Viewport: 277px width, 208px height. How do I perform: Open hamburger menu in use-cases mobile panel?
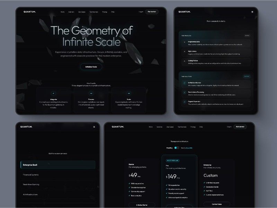pos(94,127)
